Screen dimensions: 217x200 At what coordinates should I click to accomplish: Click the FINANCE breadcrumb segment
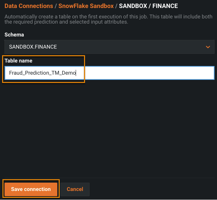coord(165,6)
